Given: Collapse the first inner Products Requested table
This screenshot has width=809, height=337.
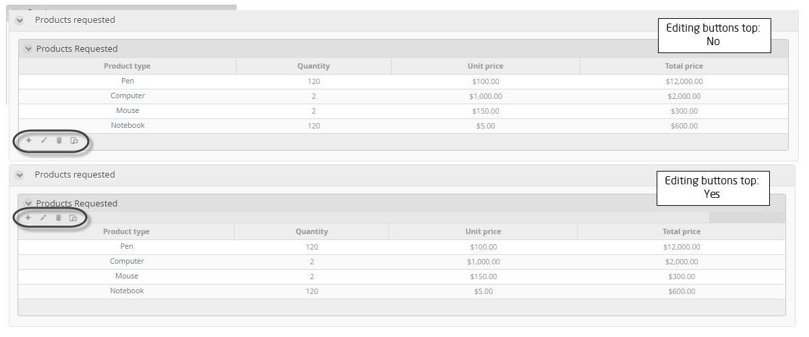Looking at the screenshot, I should [28, 49].
